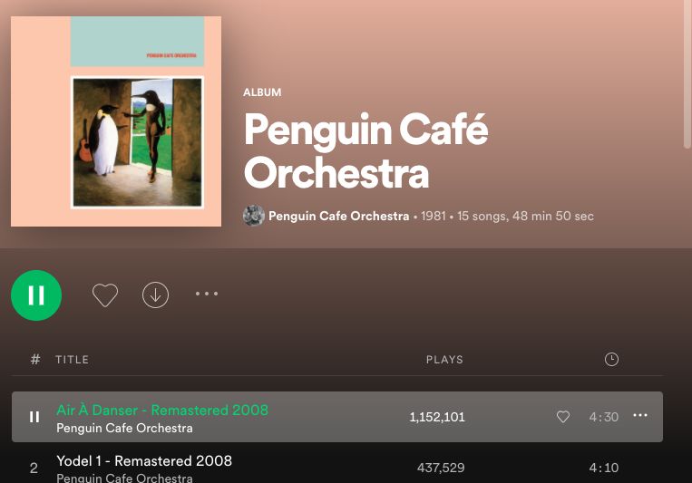Click the vertical scrollbar thumb at right edge
Screen dimensions: 692x483
(687, 74)
